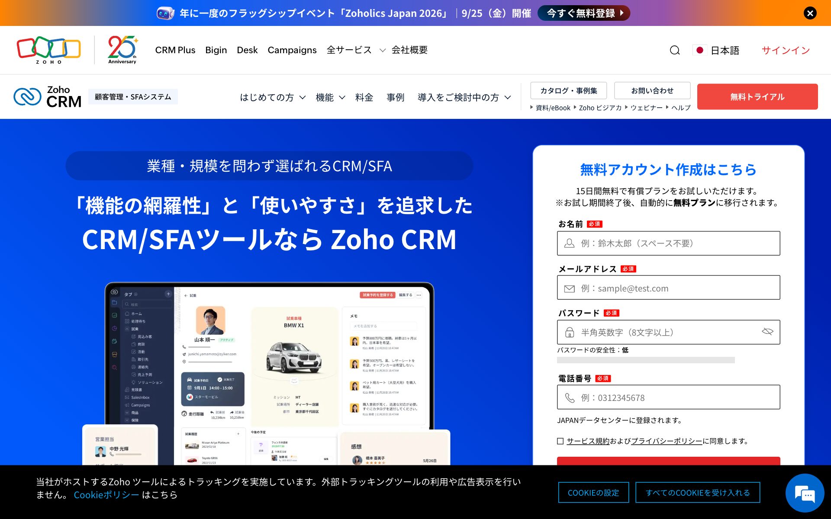Image resolution: width=831 pixels, height=519 pixels.
Task: Click the Japan flag icon
Action: pos(699,50)
